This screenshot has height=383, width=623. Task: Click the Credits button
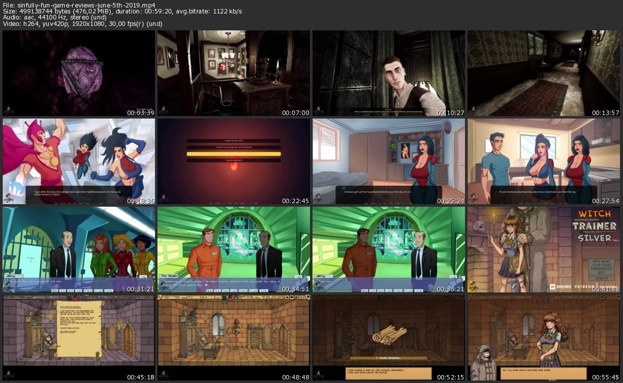click(601, 278)
